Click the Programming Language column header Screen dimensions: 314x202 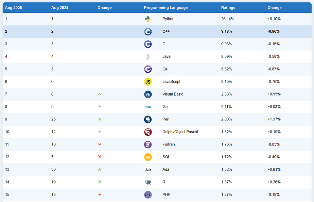click(x=166, y=8)
